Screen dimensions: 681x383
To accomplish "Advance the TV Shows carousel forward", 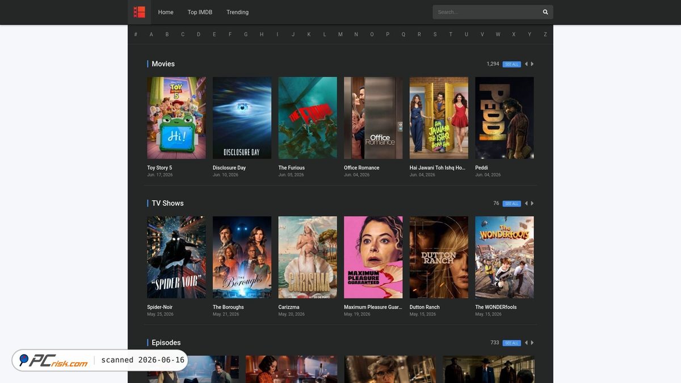I will click(532, 203).
